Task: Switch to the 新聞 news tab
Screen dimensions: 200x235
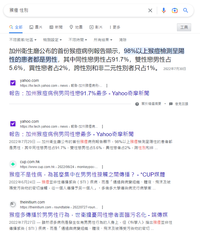Action: 56,27
